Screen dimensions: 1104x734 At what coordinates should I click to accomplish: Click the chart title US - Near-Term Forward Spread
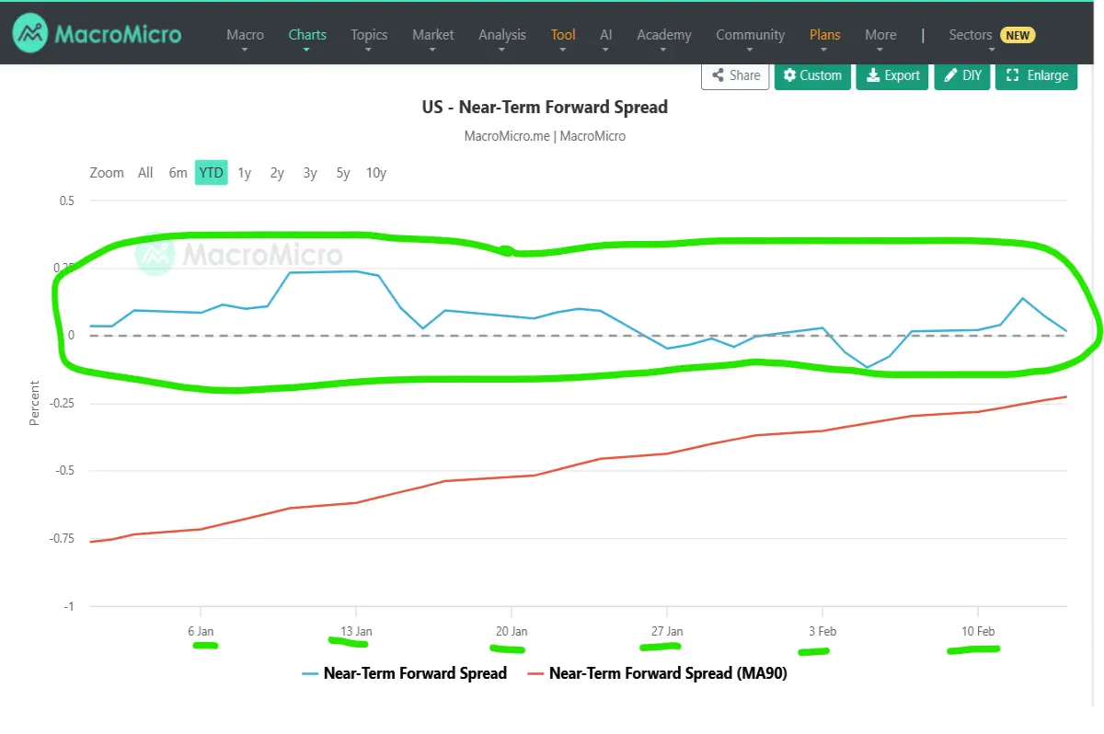click(x=545, y=107)
